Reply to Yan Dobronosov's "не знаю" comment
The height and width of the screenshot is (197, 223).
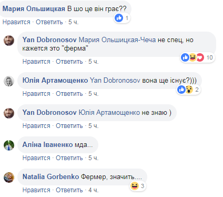[x=69, y=126]
